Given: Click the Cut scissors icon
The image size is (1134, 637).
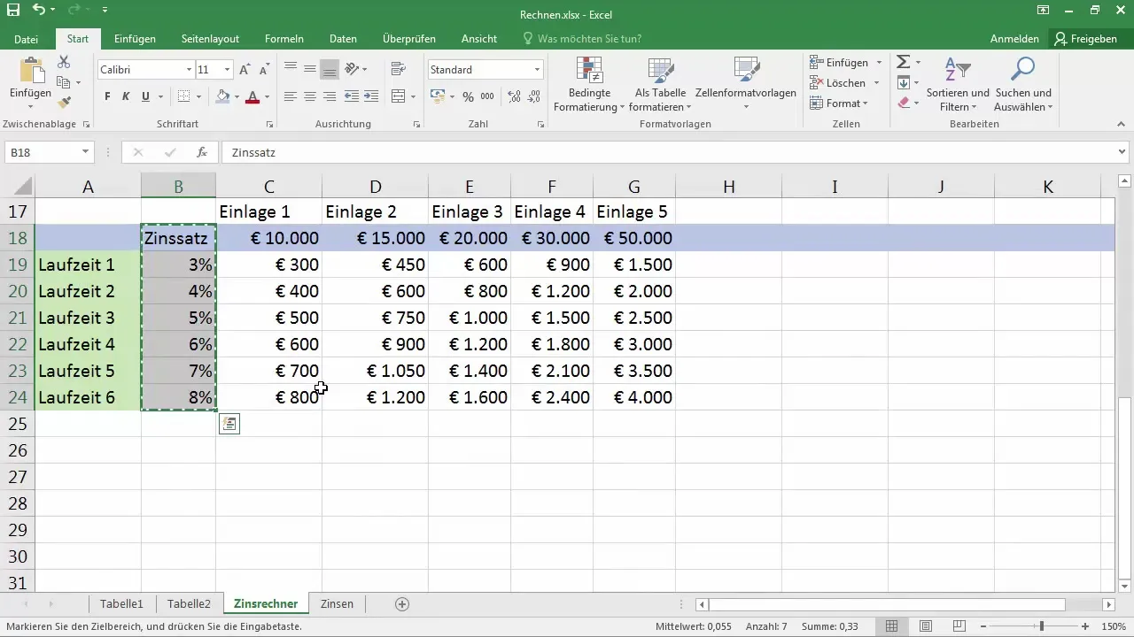Looking at the screenshot, I should pos(64,62).
